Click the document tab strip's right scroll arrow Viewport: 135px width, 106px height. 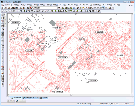(x=132, y=98)
